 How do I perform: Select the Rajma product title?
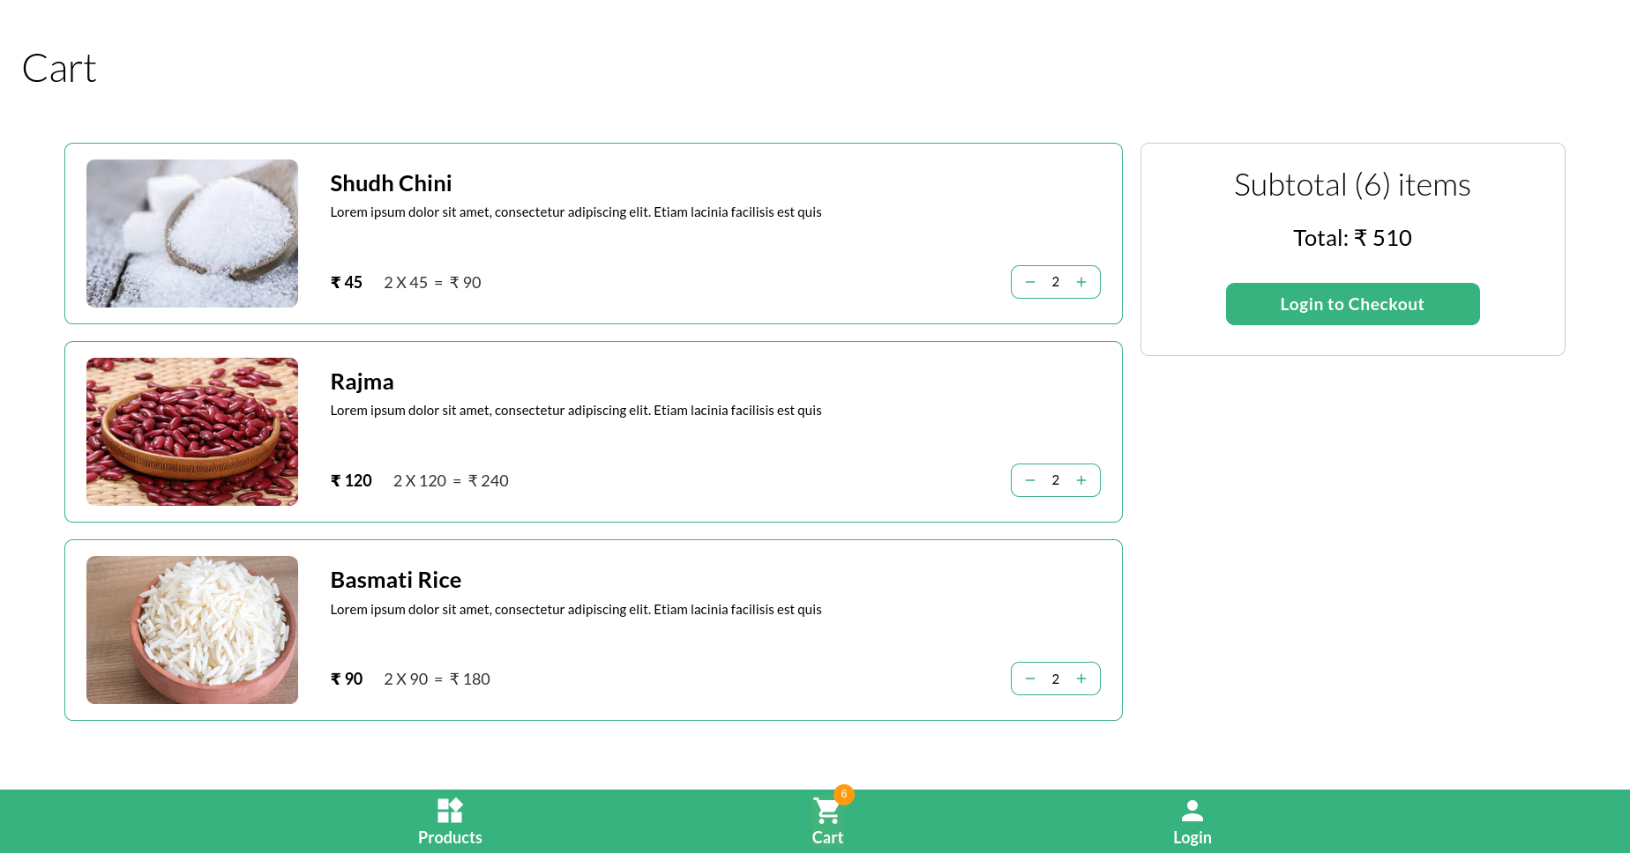tap(362, 382)
